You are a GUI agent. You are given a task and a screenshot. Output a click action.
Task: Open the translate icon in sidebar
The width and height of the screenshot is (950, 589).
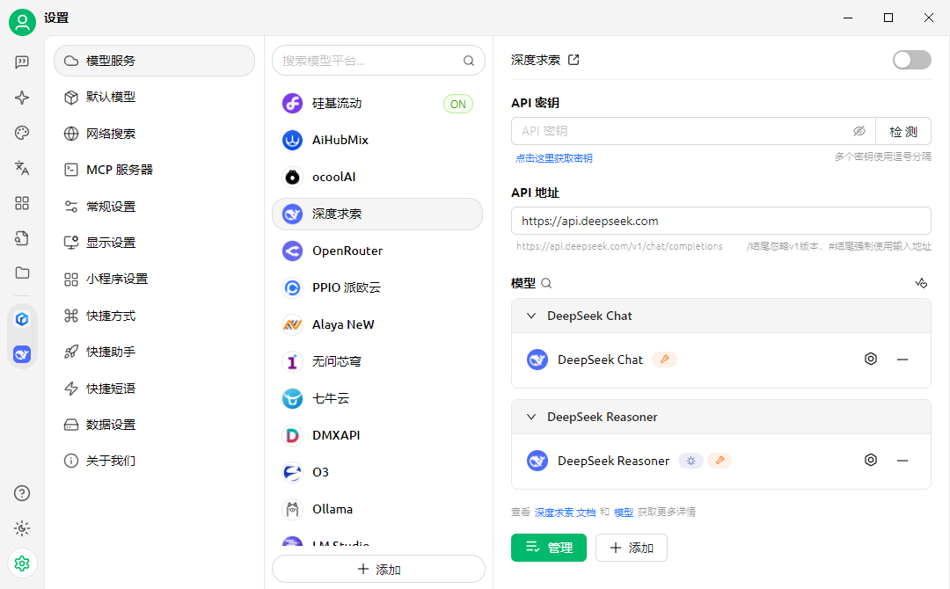22,168
